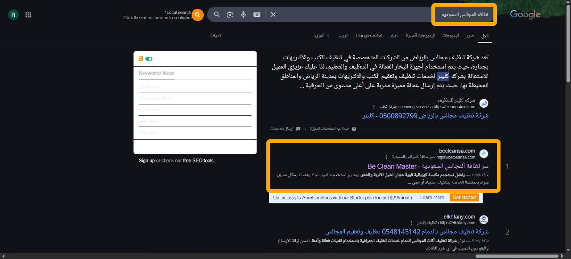Click the شركة كلينر للتنظيف site name
The width and height of the screenshot is (571, 259).
[x=457, y=100]
